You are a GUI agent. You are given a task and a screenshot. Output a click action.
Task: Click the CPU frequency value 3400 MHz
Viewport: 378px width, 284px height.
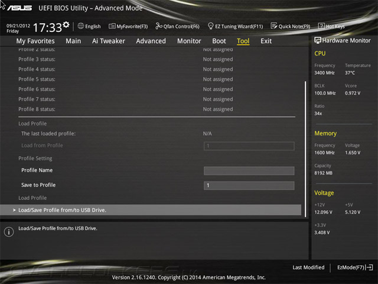click(x=324, y=73)
